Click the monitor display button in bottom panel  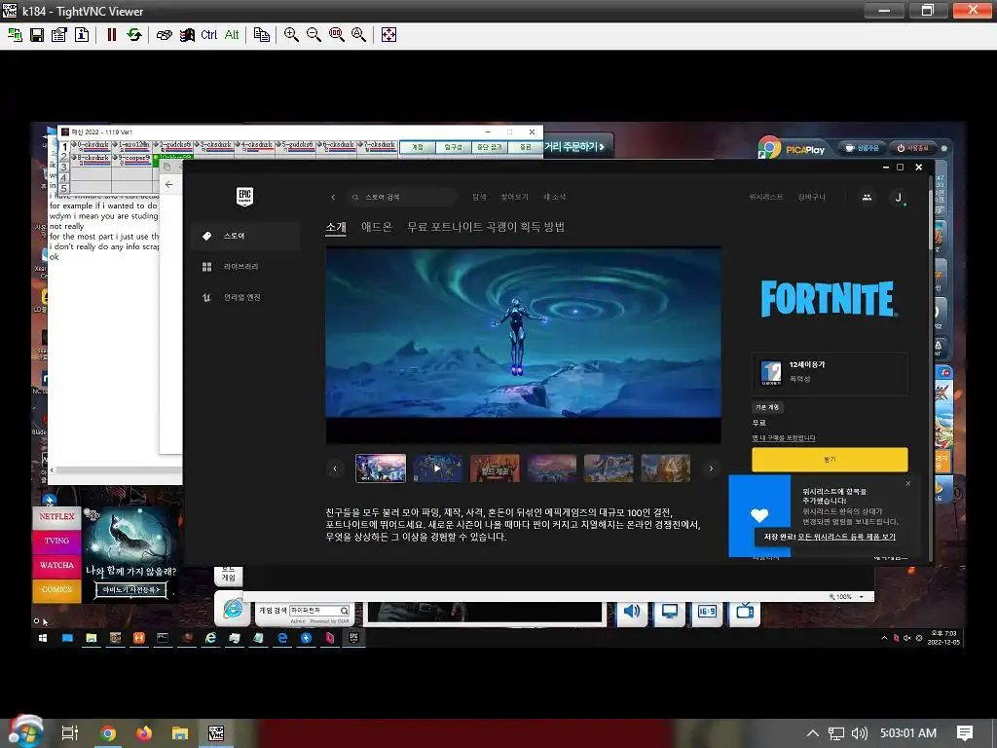670,612
